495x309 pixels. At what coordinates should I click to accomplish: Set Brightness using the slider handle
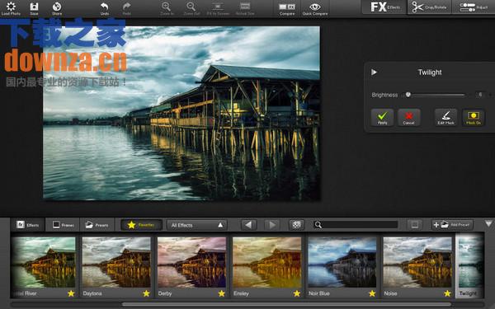(408, 95)
